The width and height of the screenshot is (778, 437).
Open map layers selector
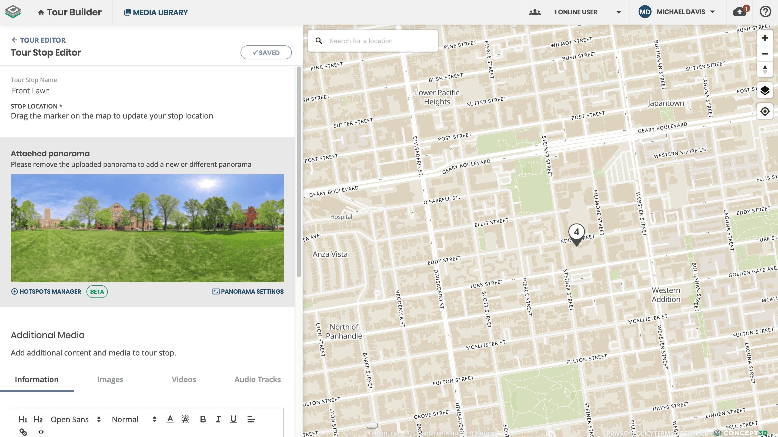point(765,90)
